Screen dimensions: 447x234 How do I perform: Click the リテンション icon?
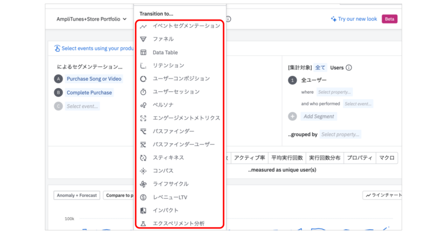(x=144, y=66)
